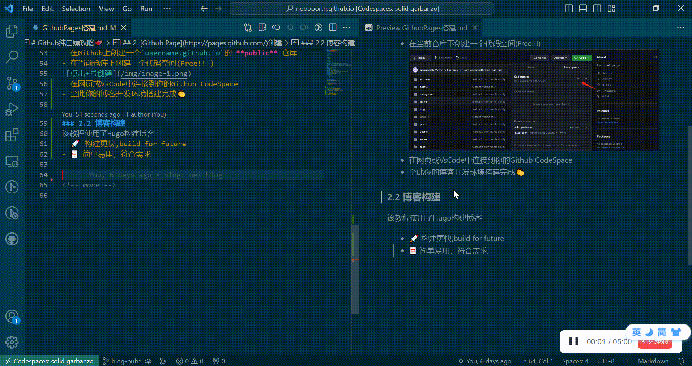Screen dimensions: 692x366
Task: Customize layout icon in title bar
Action: tap(611, 8)
